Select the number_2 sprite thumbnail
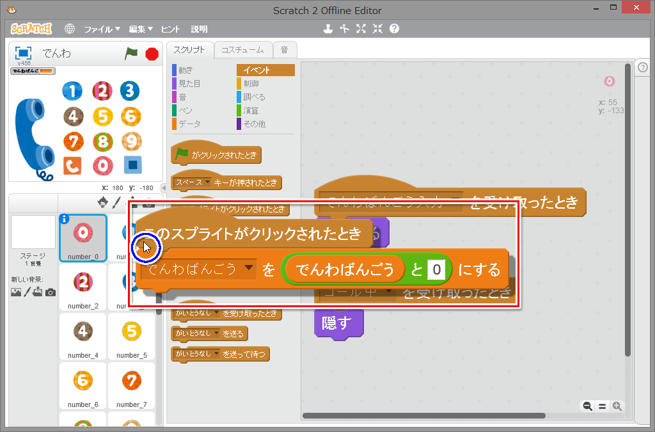Image resolution: width=655 pixels, height=432 pixels. pos(83,288)
